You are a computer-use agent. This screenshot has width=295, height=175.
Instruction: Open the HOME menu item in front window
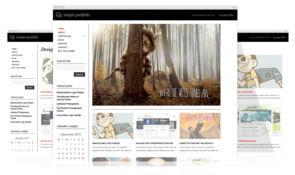[61, 29]
